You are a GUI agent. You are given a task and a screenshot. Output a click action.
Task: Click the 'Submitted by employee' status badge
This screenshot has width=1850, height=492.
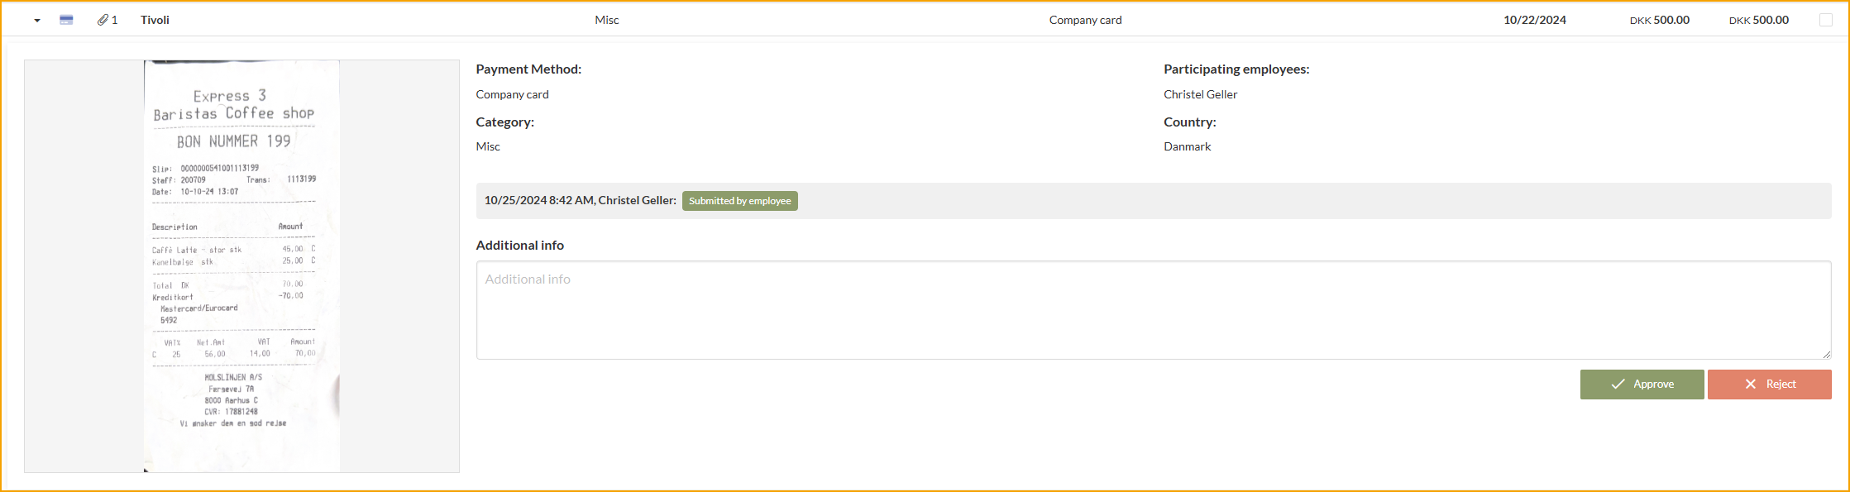(x=740, y=200)
